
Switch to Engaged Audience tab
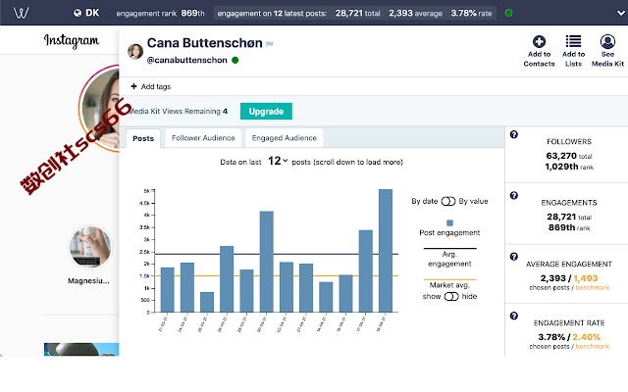point(285,138)
